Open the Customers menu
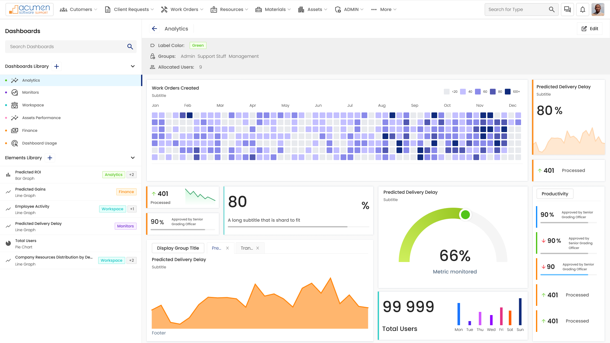610x343 pixels. [x=78, y=10]
